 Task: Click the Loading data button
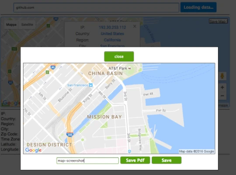pos(198,7)
